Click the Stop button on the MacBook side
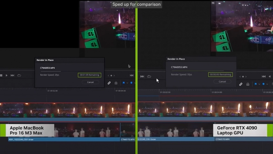The height and width of the screenshot is (154, 273). tap(1, 75)
